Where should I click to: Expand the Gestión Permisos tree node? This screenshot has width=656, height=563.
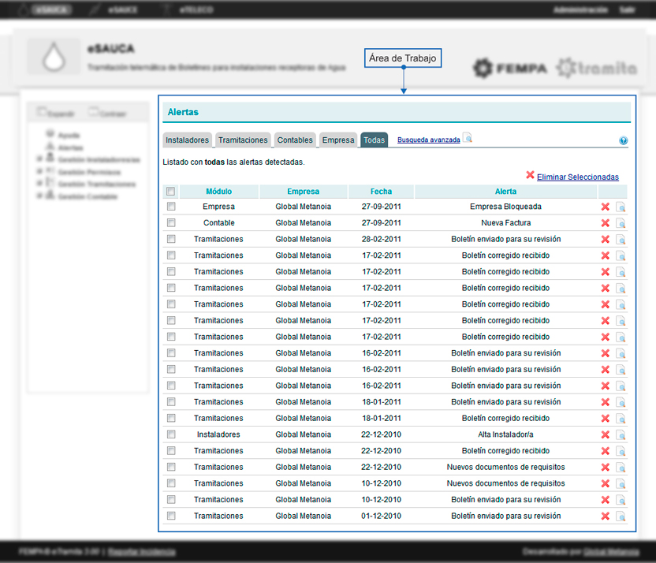coord(39,171)
